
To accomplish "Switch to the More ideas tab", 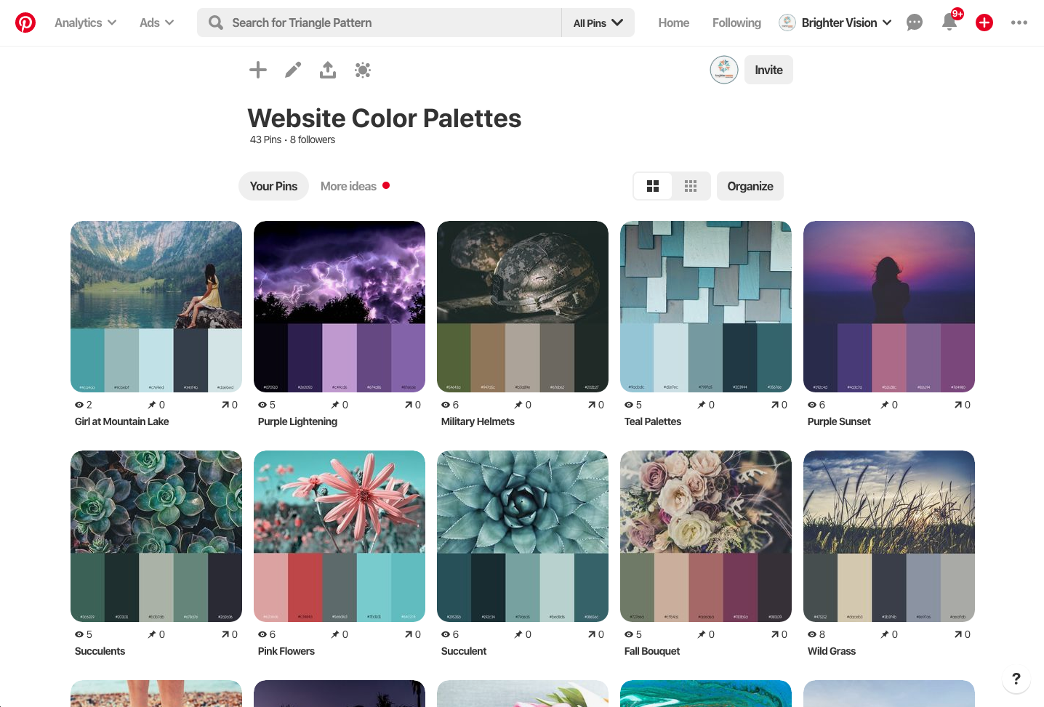I will coord(349,186).
